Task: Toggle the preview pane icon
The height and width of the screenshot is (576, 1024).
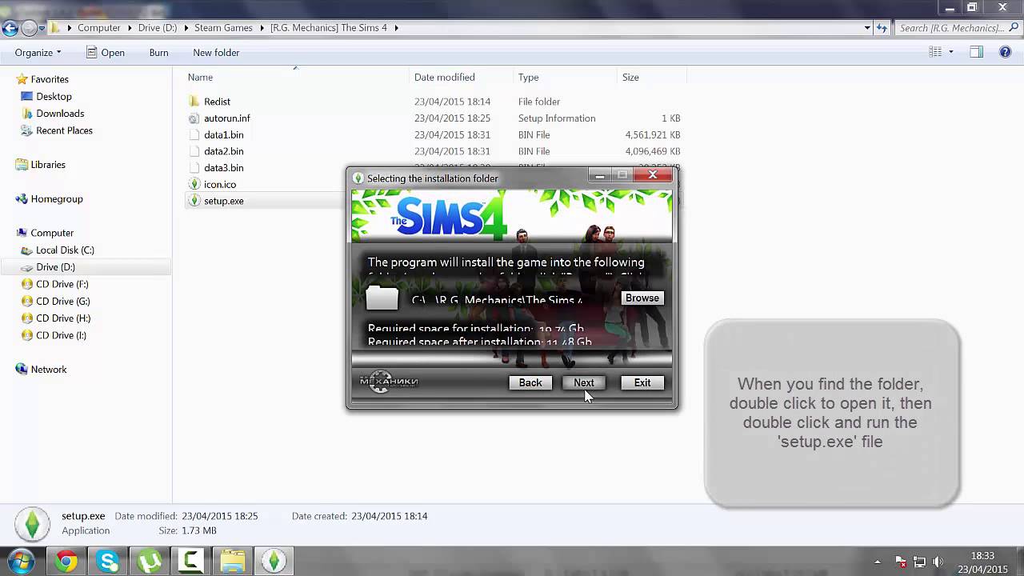Action: [976, 52]
